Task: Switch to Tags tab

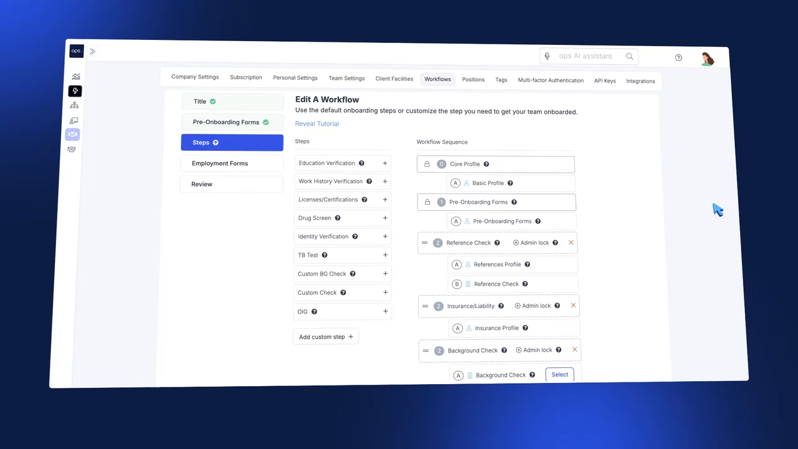Action: [x=501, y=80]
